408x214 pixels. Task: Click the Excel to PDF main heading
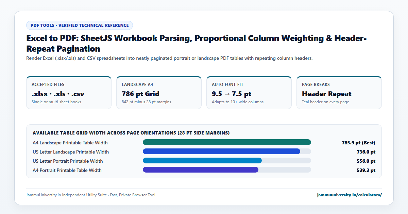pyautogui.click(x=196, y=43)
